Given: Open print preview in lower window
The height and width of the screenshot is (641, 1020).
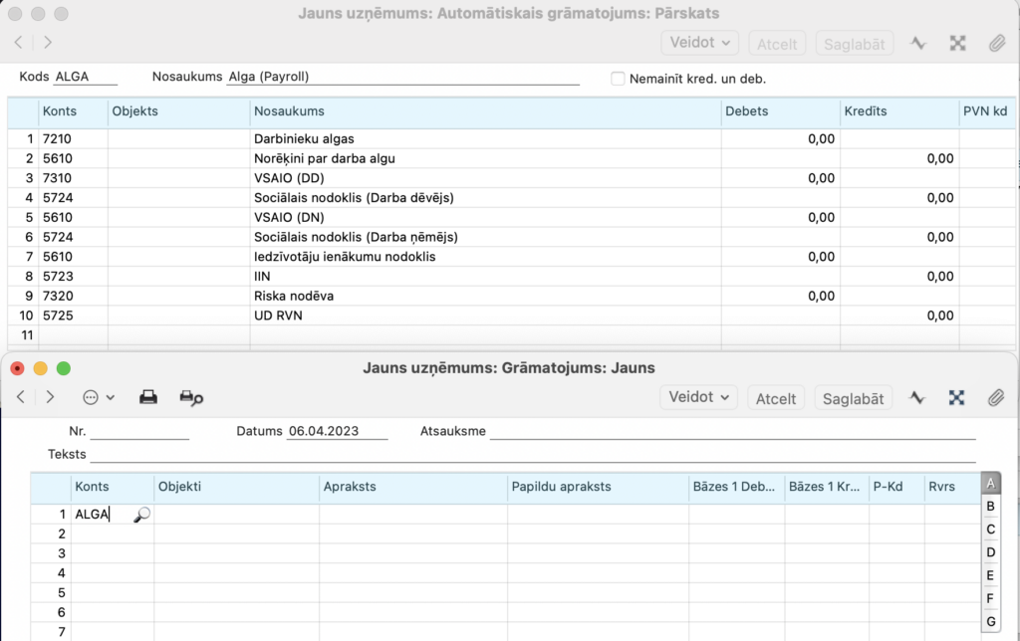Looking at the screenshot, I should pyautogui.click(x=190, y=397).
